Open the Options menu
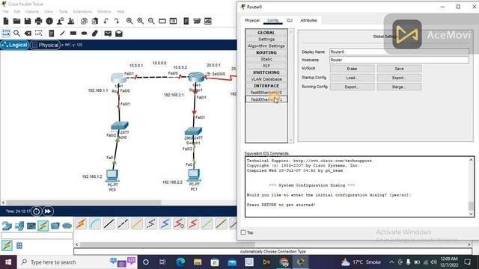The width and height of the screenshot is (479, 269). point(31,12)
